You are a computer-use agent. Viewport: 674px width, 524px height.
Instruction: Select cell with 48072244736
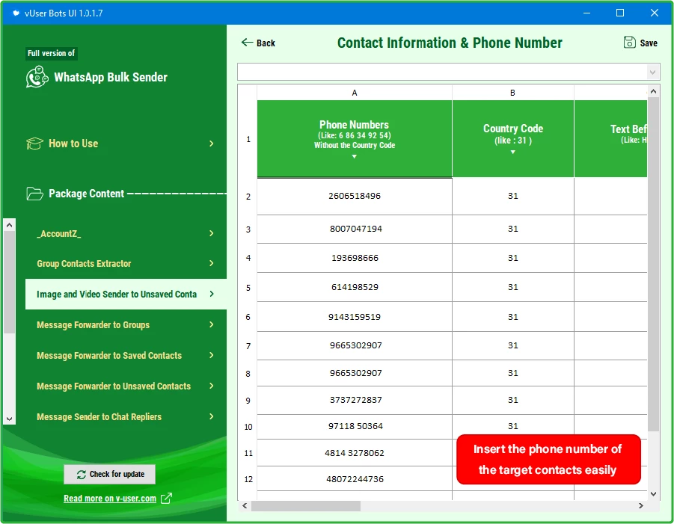[355, 479]
